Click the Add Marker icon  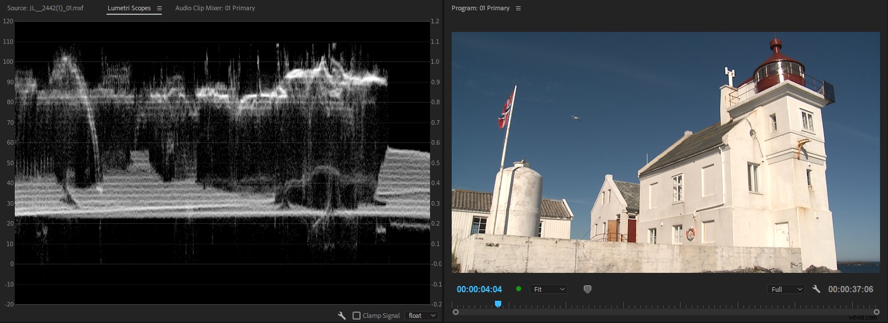[x=587, y=289]
